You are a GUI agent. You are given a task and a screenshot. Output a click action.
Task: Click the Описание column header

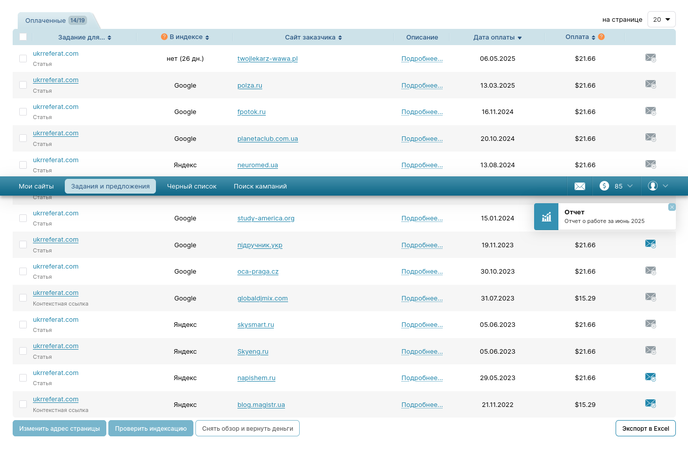pos(422,38)
